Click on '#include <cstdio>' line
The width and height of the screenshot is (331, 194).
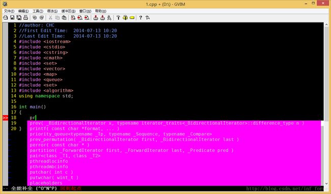point(42,47)
